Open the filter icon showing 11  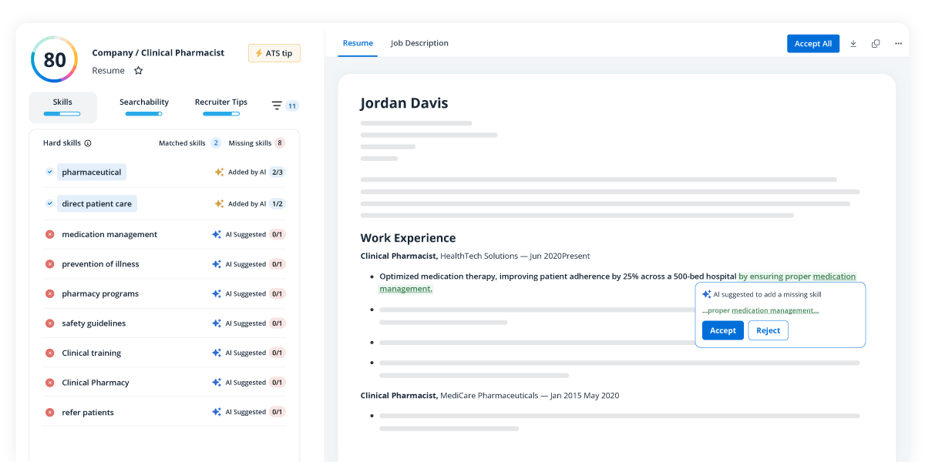277,105
